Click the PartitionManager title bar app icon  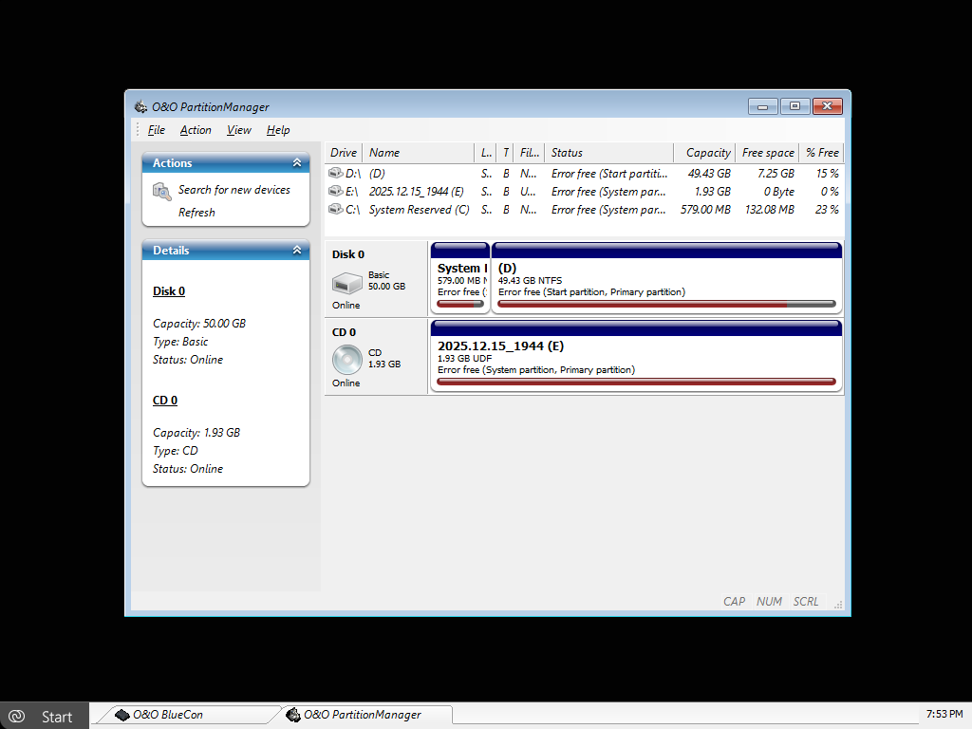pos(140,107)
